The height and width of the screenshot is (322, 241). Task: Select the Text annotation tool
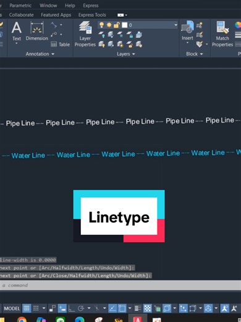pyautogui.click(x=17, y=31)
